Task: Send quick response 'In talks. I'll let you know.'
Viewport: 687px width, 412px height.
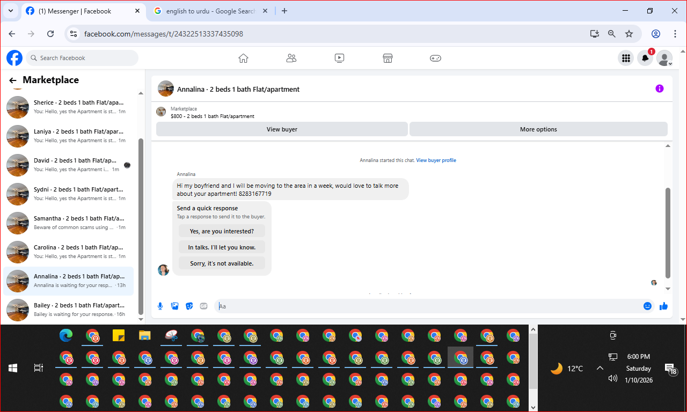Action: [x=222, y=247]
